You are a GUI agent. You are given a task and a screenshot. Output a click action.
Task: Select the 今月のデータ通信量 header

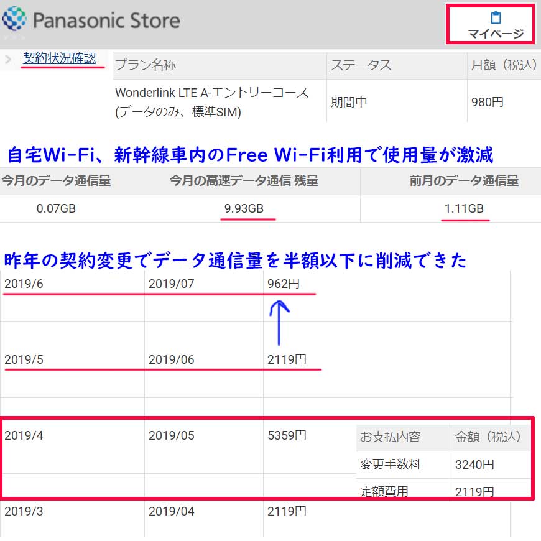56,181
